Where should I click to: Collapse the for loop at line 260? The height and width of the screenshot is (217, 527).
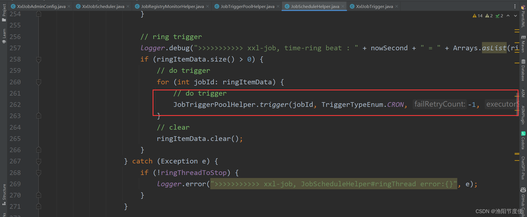click(x=39, y=82)
